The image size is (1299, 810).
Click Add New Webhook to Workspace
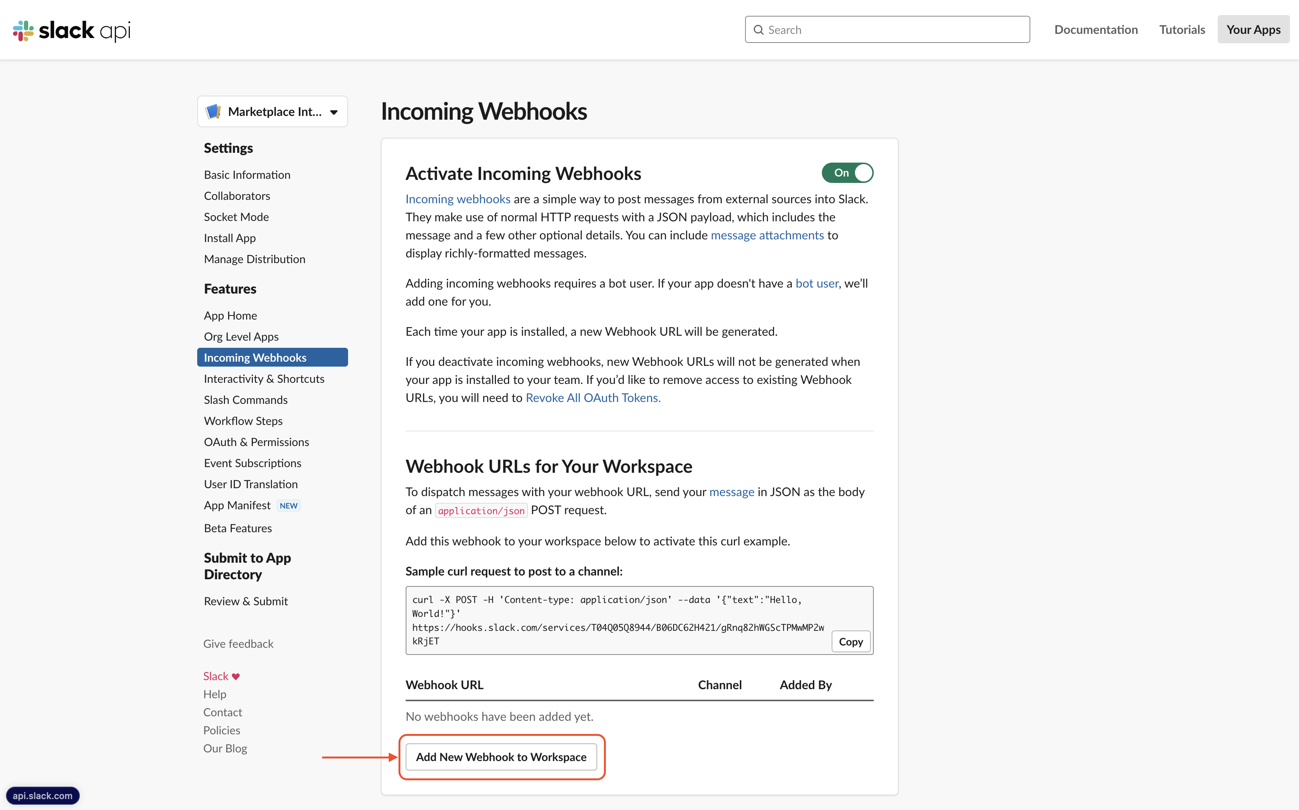pos(502,757)
